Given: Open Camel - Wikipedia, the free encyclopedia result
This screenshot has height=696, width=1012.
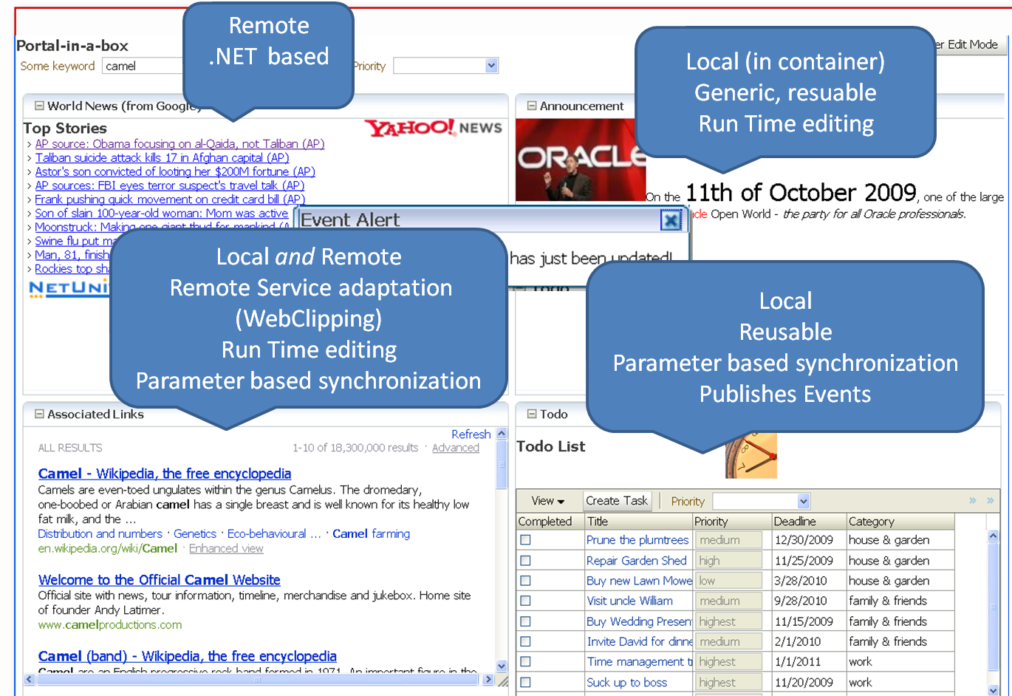Looking at the screenshot, I should click(x=165, y=474).
